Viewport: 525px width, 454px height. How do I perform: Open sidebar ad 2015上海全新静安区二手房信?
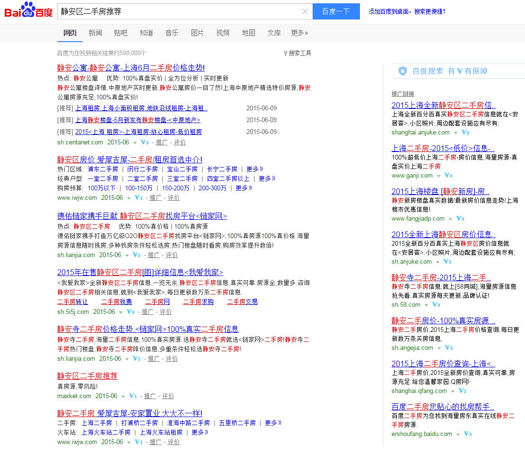click(x=444, y=105)
